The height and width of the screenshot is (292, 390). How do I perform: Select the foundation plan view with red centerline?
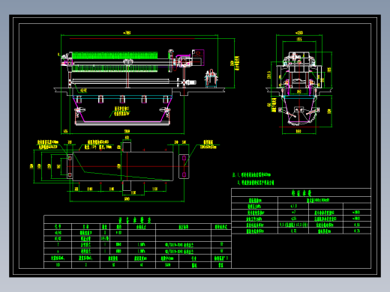pyautogui.click(x=122, y=166)
